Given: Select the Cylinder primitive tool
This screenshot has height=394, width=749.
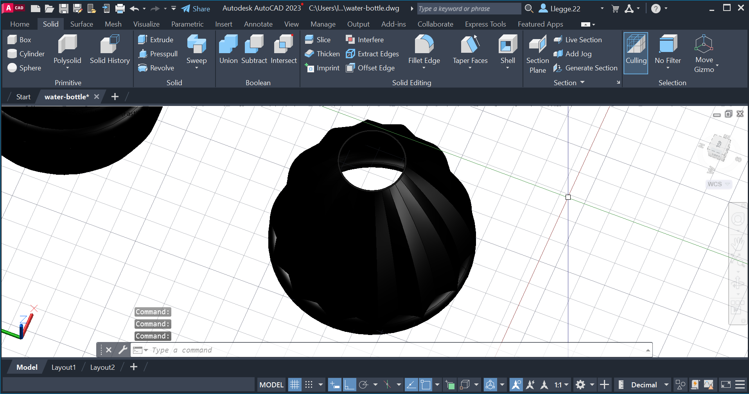Looking at the screenshot, I should tap(26, 54).
